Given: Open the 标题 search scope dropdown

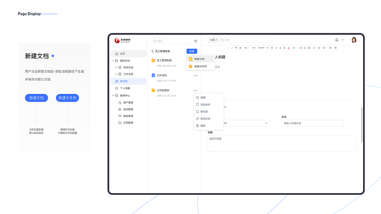Looking at the screenshot, I should pos(213,40).
